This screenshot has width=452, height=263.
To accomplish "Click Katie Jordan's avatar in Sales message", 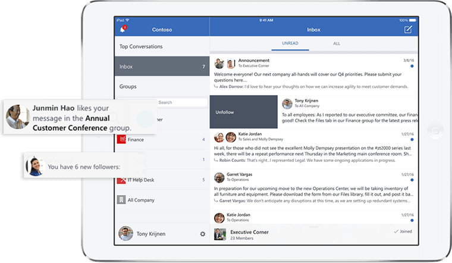I will point(219,137).
